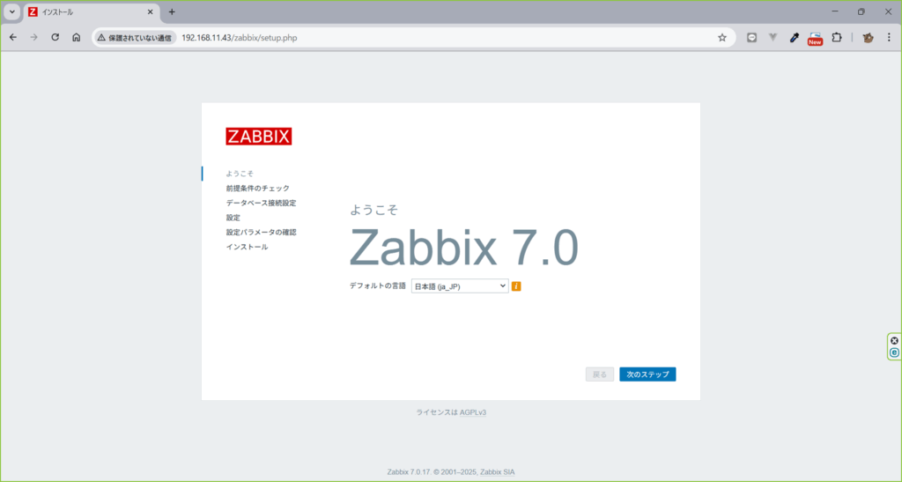The image size is (902, 482).
Task: Click the not secure warning icon
Action: 102,37
